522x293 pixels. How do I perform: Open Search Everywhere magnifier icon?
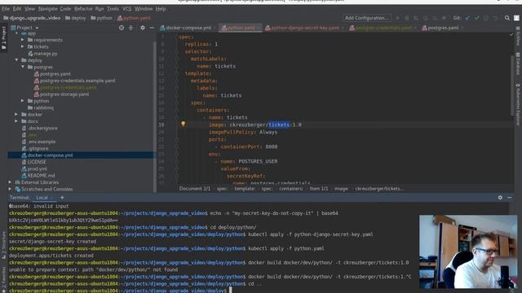coord(507,18)
